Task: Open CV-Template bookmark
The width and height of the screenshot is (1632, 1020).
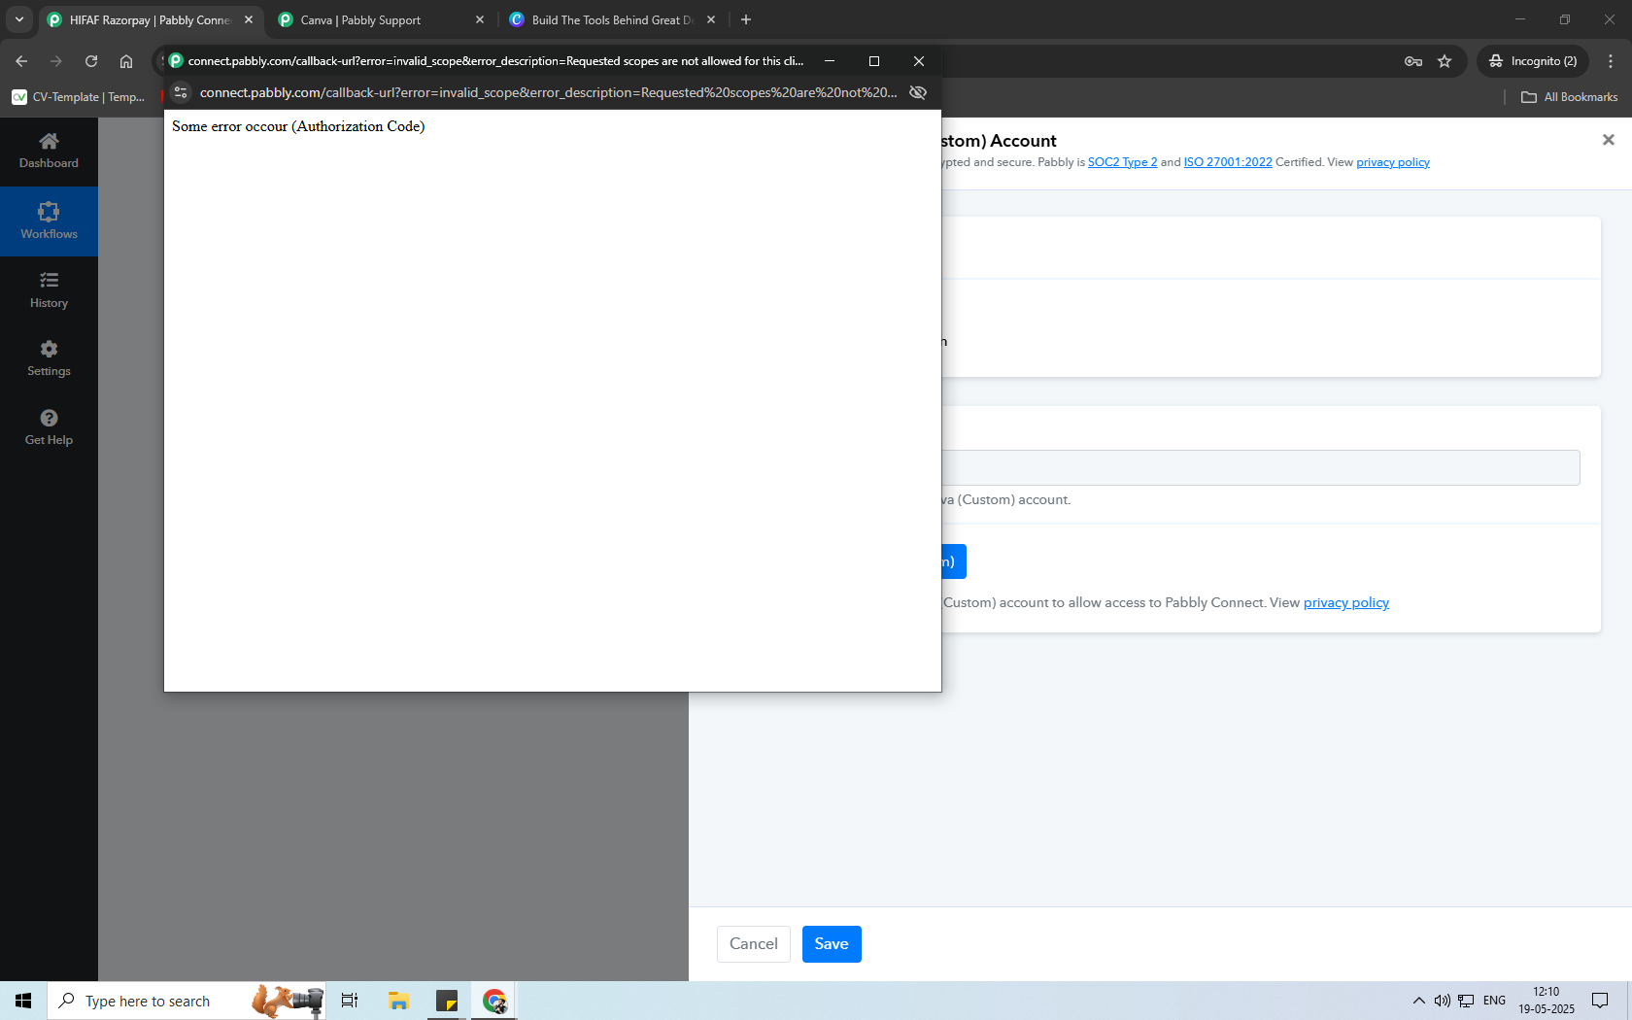Action: click(78, 97)
